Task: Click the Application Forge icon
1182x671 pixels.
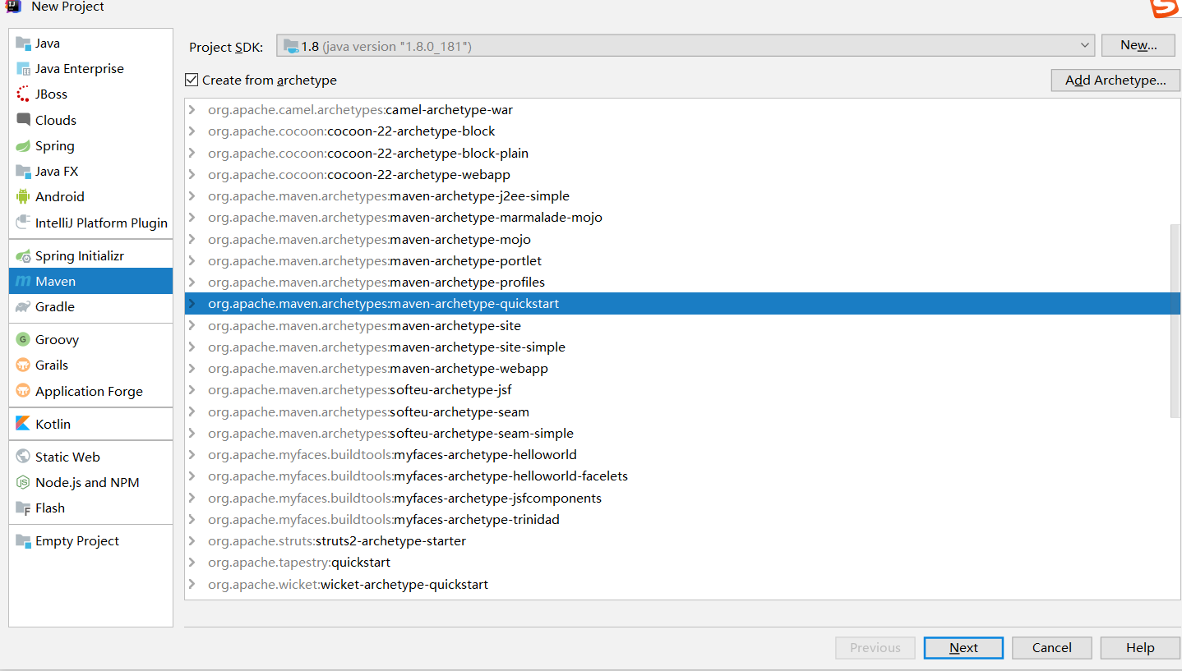Action: (23, 392)
